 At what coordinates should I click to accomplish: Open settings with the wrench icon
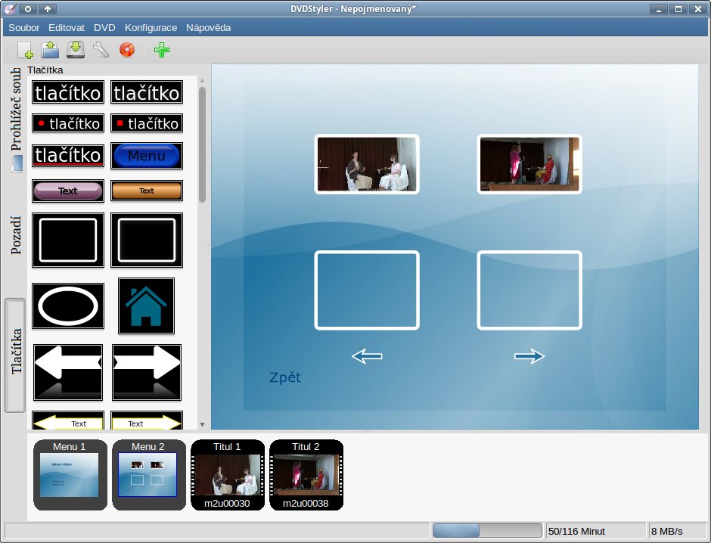(x=101, y=51)
